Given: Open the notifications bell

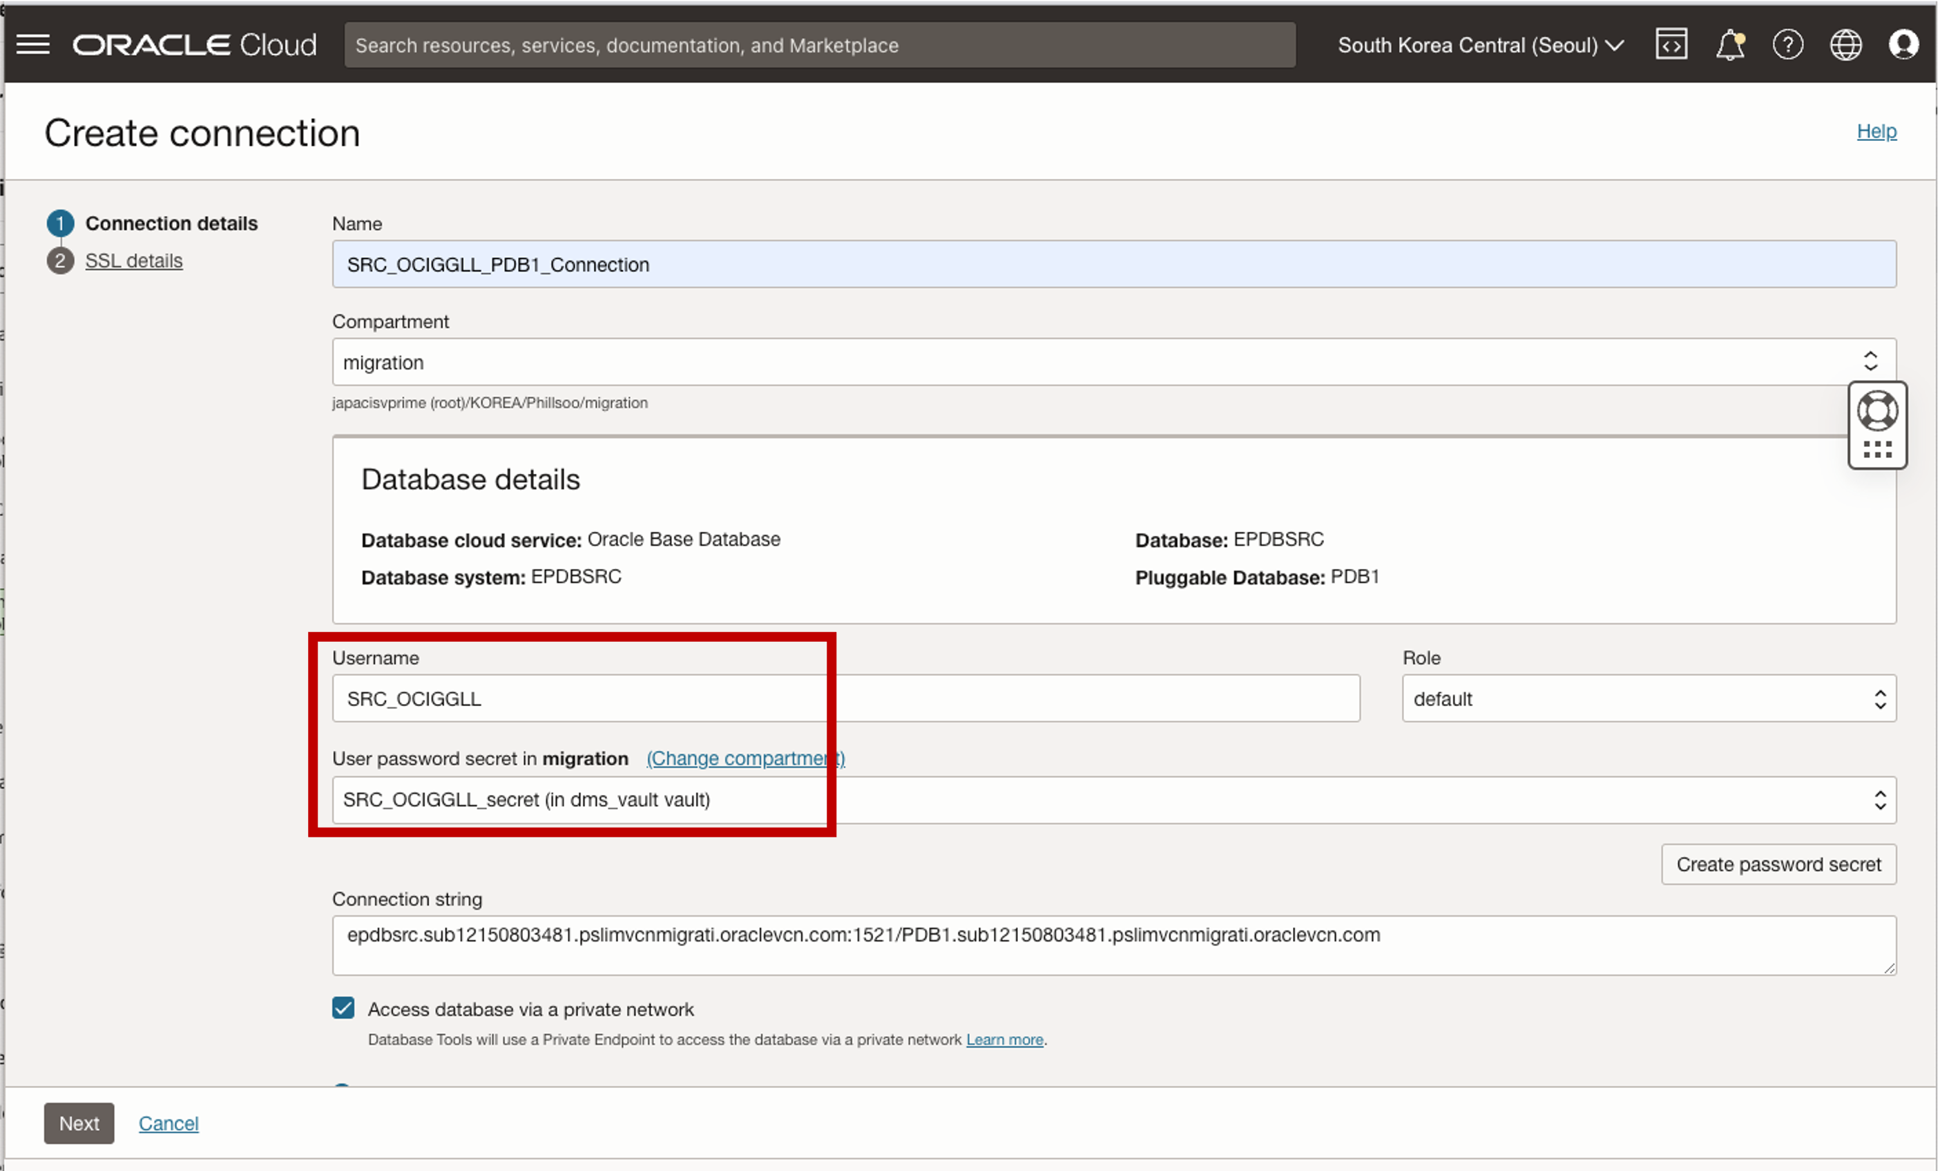Looking at the screenshot, I should [x=1730, y=45].
